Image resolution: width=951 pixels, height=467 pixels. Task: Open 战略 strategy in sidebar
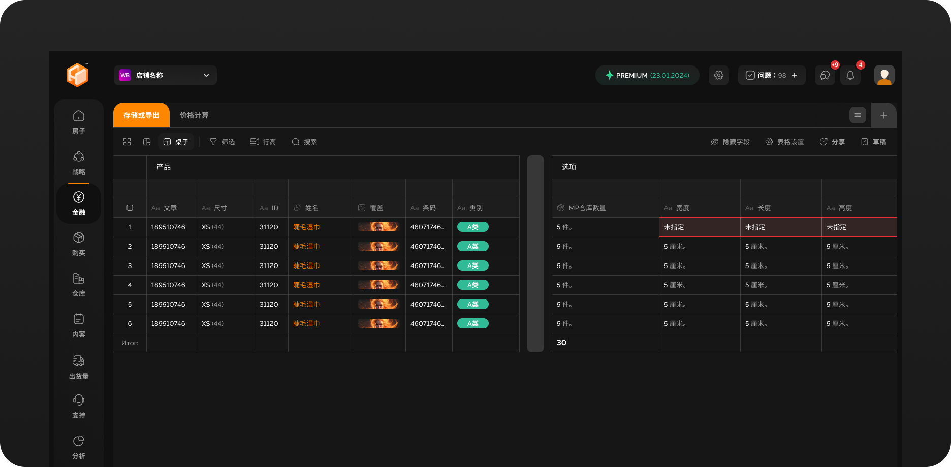(78, 162)
